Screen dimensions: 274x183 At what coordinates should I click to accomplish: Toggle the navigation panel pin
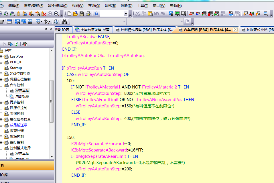pyautogui.click(x=46, y=29)
